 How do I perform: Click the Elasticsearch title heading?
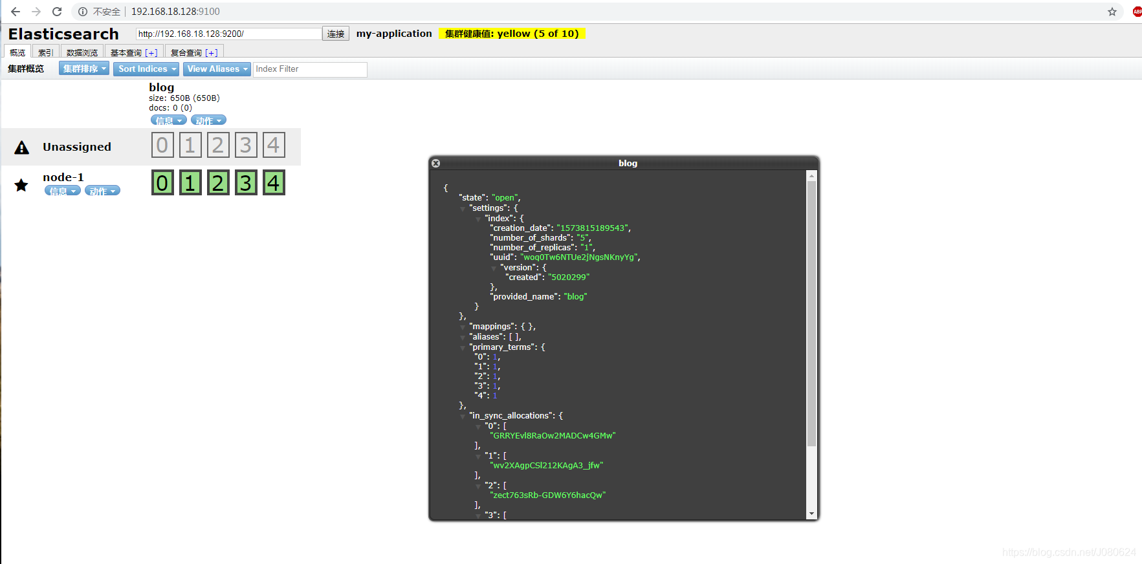(63, 34)
